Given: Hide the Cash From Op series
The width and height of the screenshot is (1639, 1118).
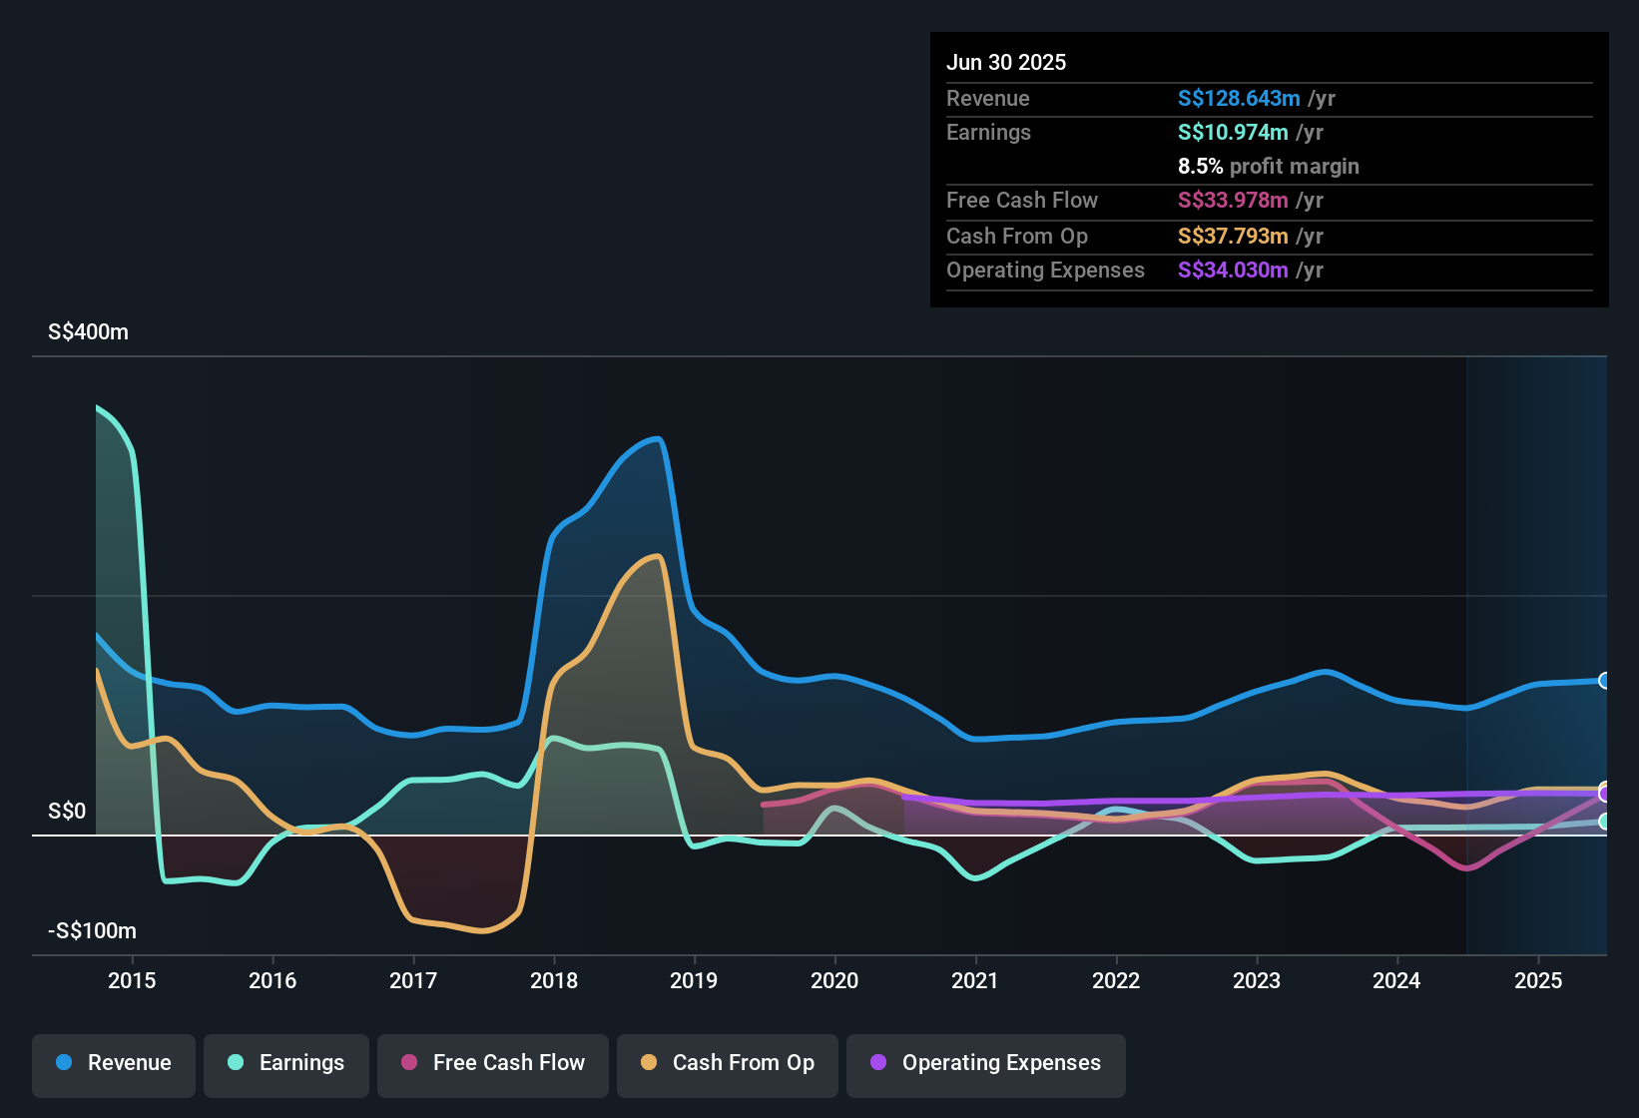Looking at the screenshot, I should coord(728,1065).
